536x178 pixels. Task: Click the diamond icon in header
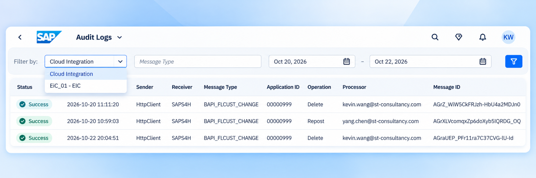(459, 37)
